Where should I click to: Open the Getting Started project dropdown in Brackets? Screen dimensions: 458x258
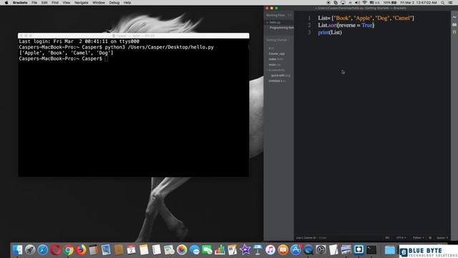tap(278, 40)
